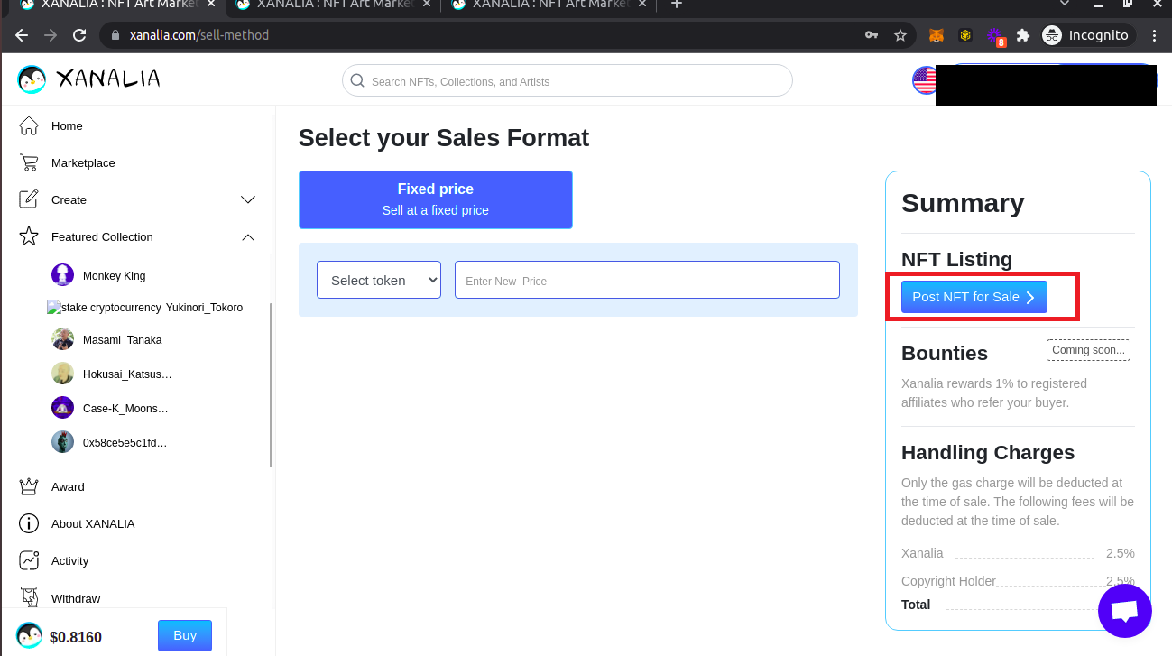Open the Case-K_Moons… collection

coord(125,408)
